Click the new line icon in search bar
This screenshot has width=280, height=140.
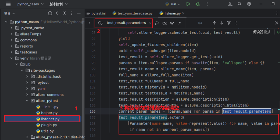pos(157,23)
